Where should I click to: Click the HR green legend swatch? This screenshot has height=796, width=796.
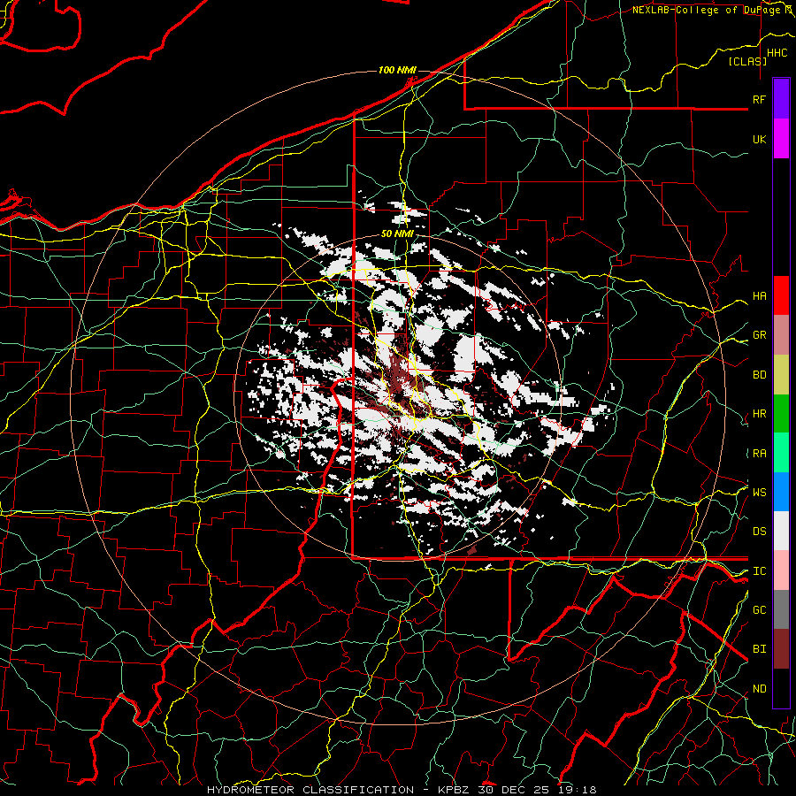point(781,413)
